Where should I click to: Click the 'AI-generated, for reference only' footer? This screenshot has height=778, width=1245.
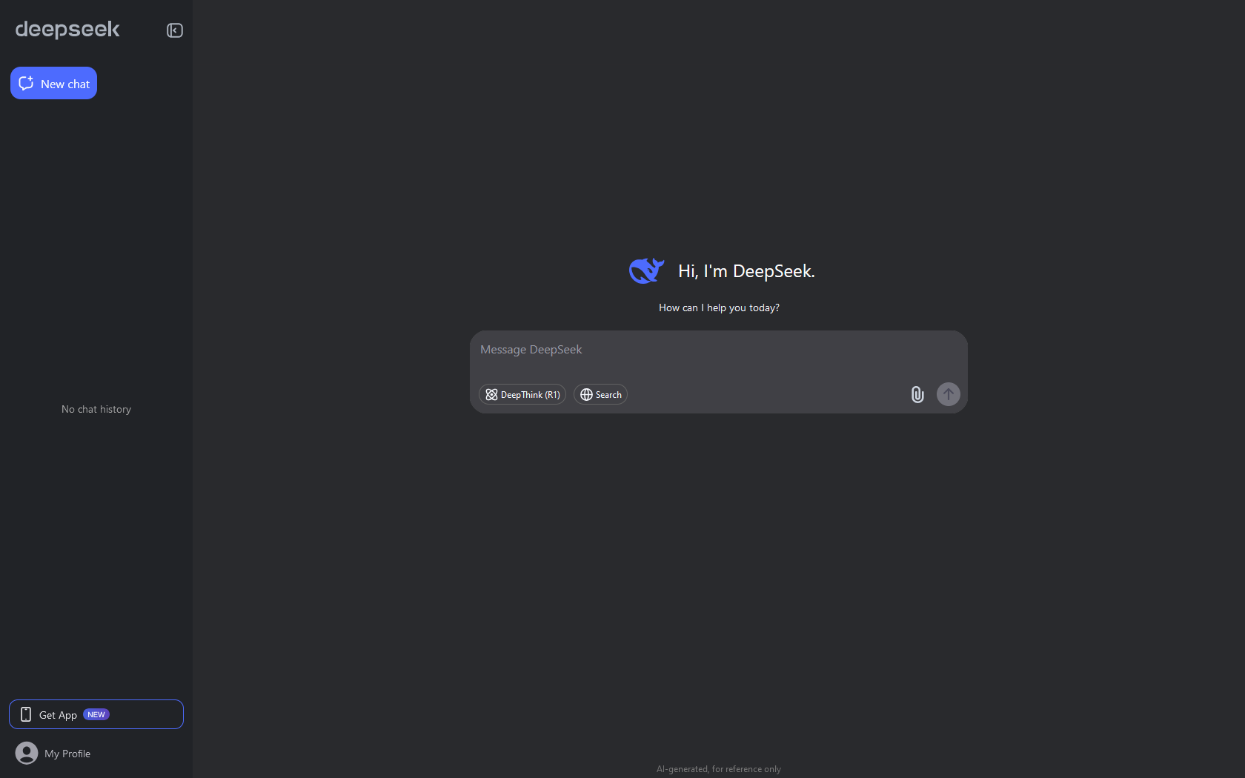click(x=718, y=769)
